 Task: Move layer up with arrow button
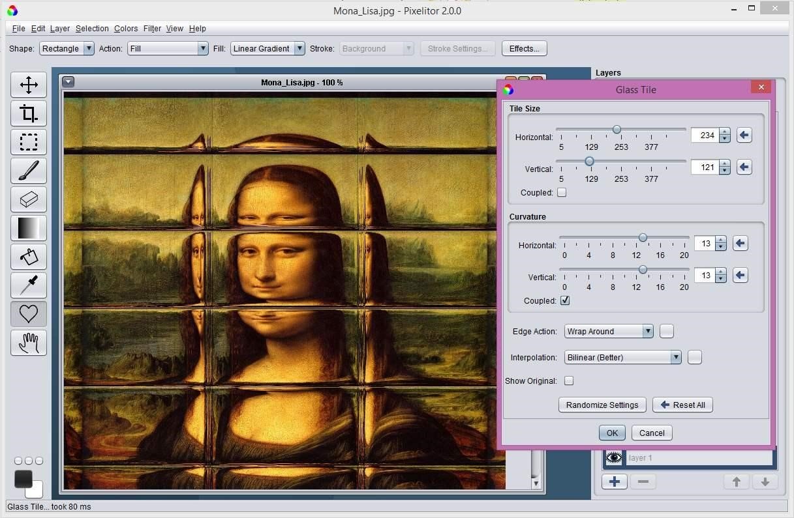click(x=737, y=482)
